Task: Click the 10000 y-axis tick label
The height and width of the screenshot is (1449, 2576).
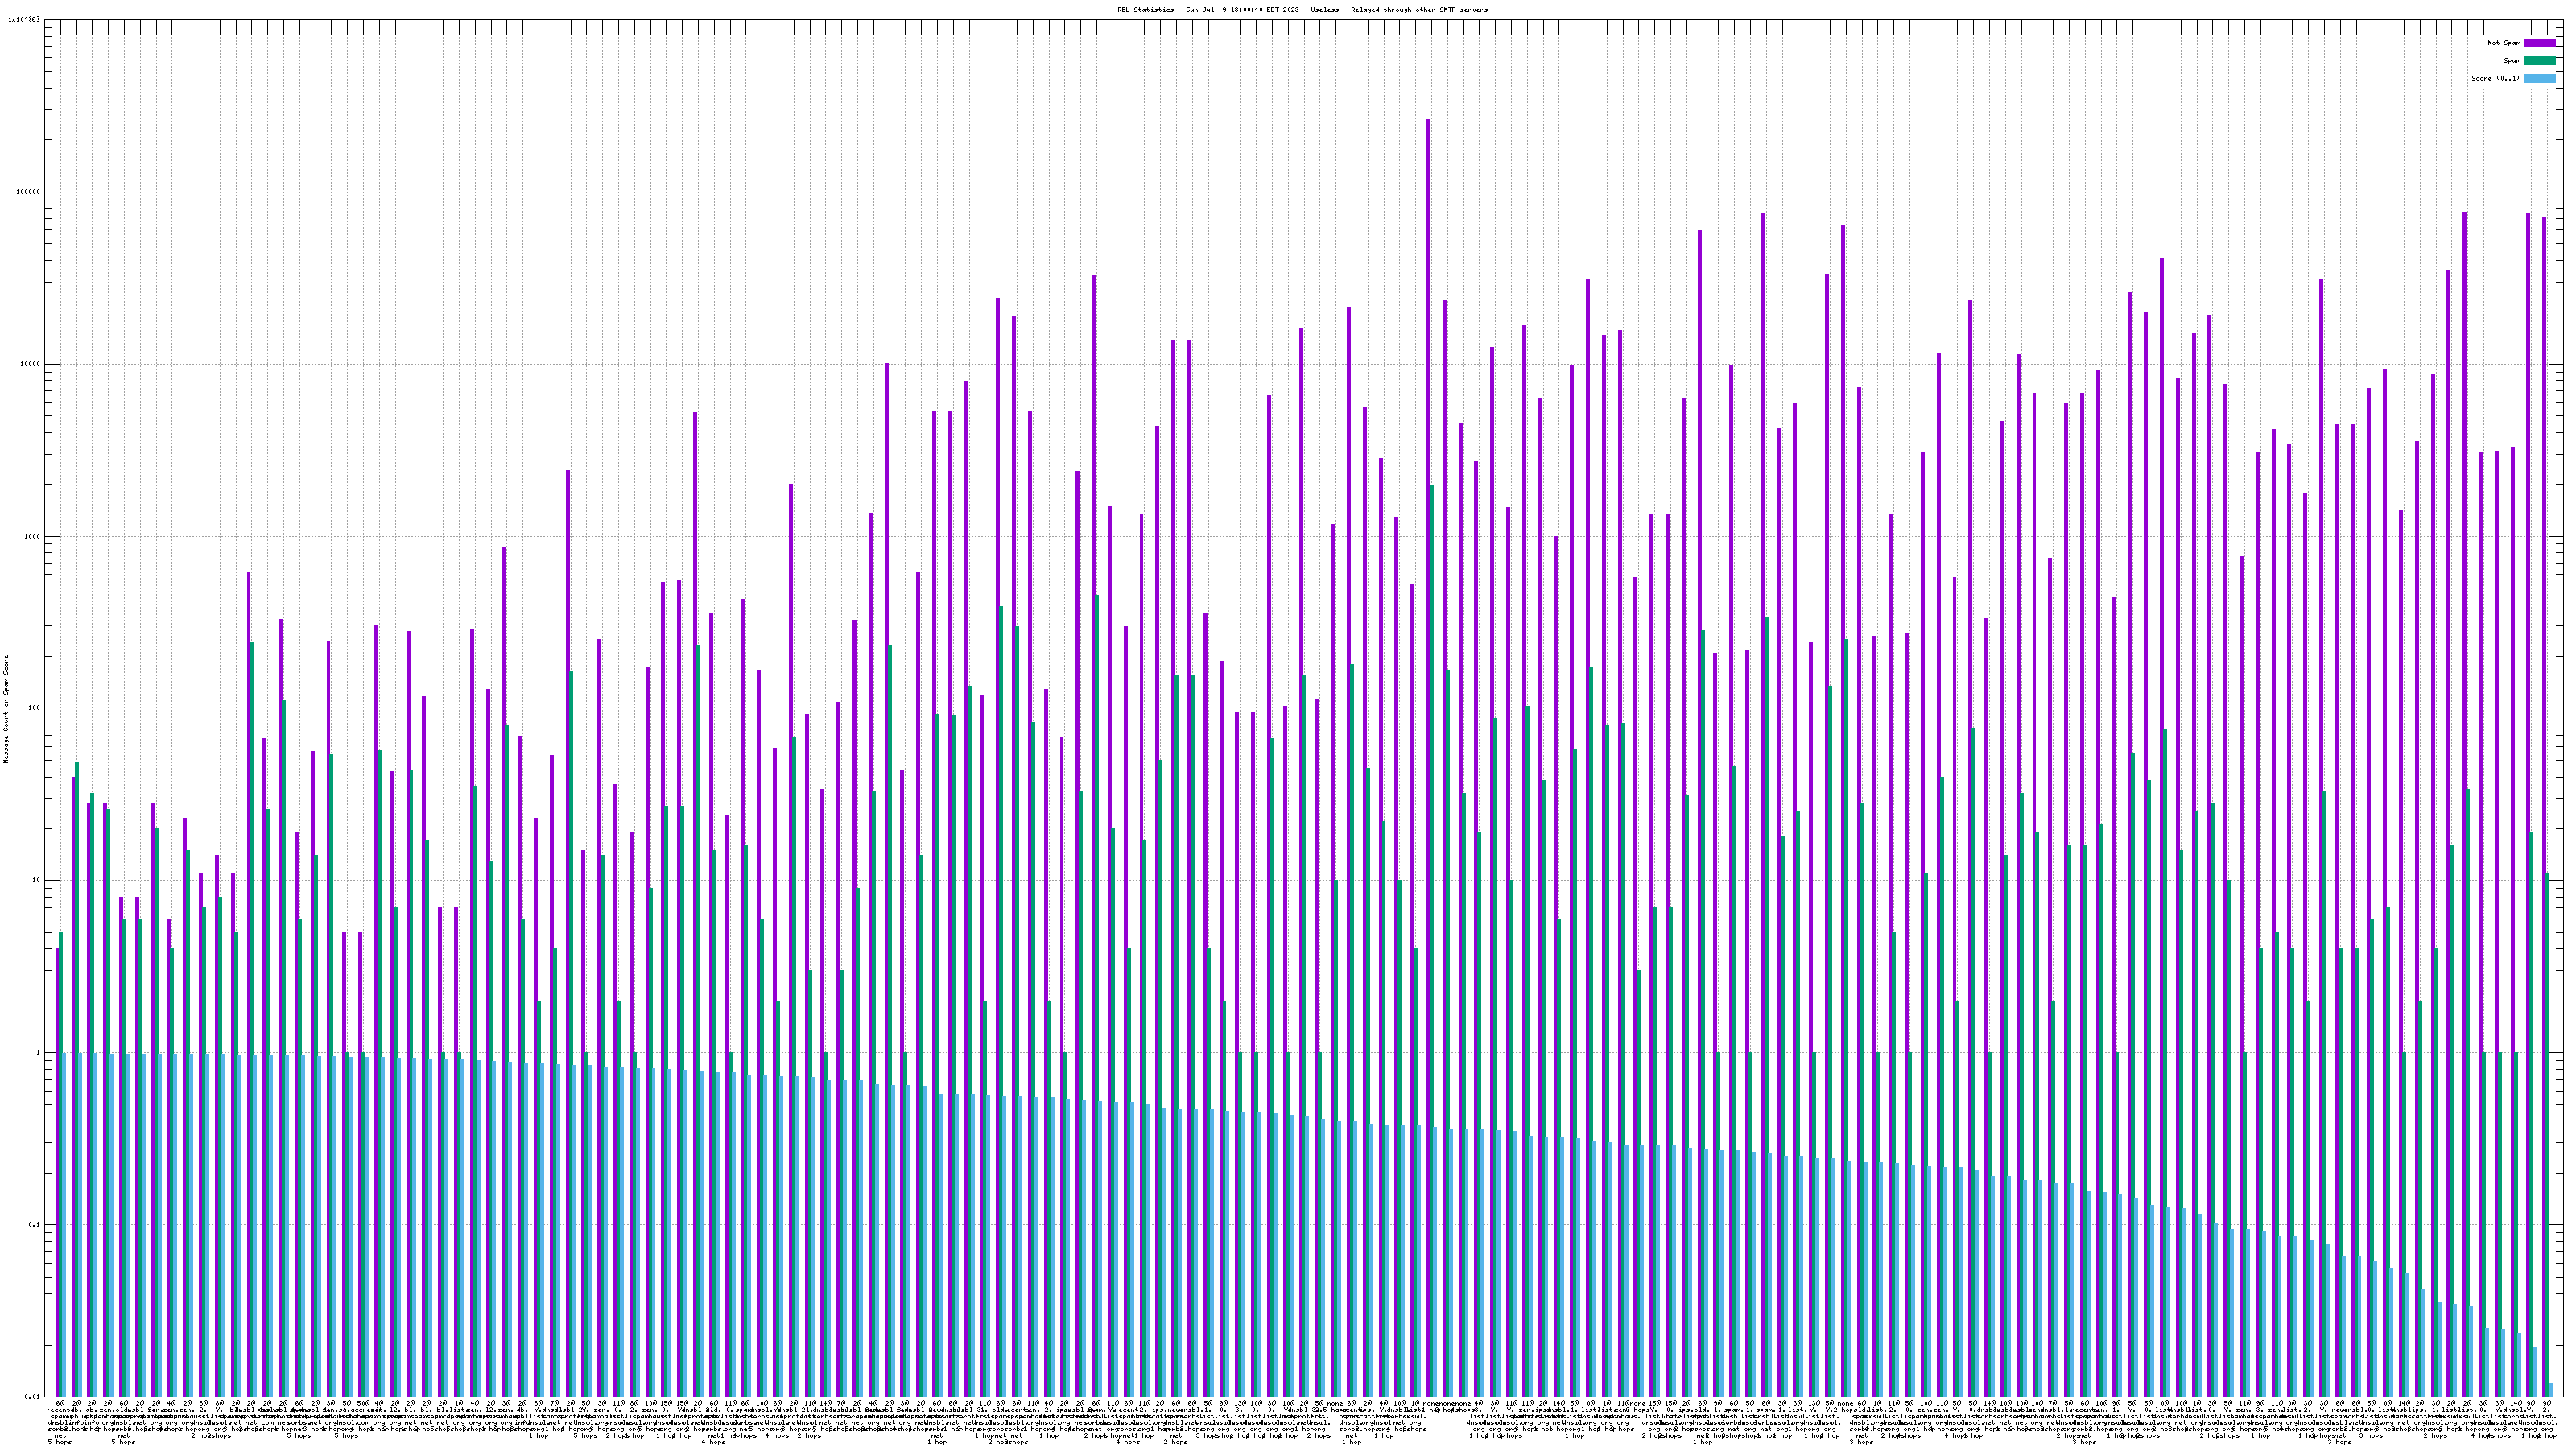Action: point(31,364)
